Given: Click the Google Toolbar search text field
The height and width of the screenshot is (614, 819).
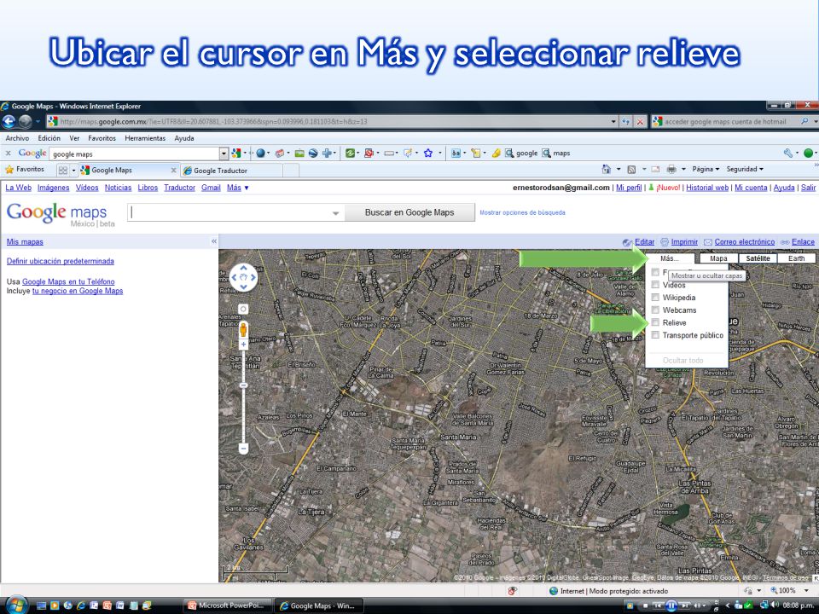Looking at the screenshot, I should (136, 153).
